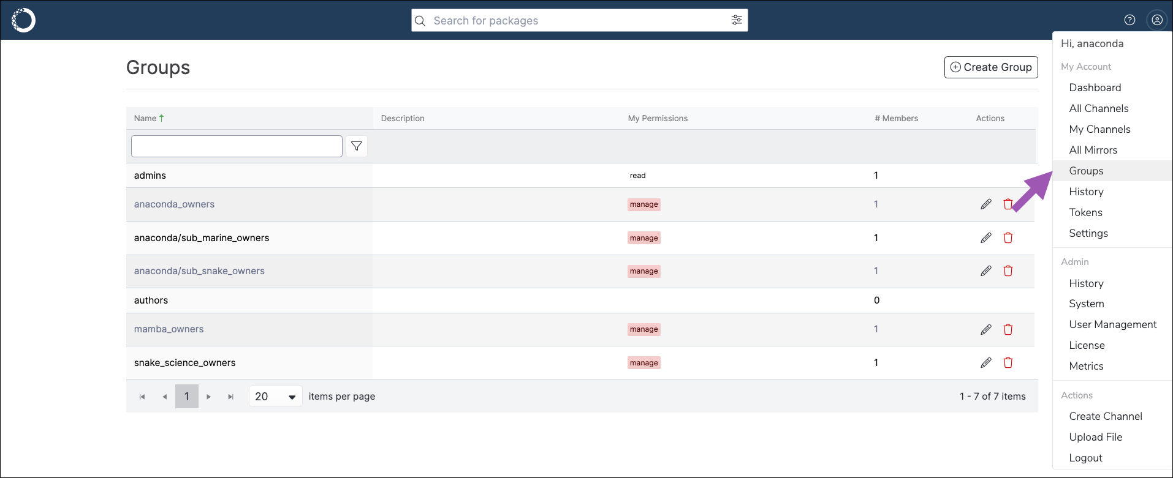Open the anaconda/sub_snake_owners group
Screen dimensions: 1173x478
click(x=199, y=271)
